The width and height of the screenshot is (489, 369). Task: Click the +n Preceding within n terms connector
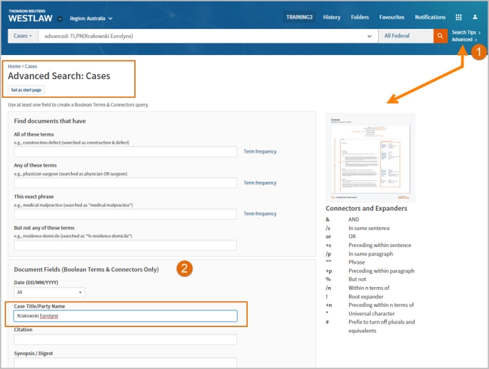click(x=370, y=305)
